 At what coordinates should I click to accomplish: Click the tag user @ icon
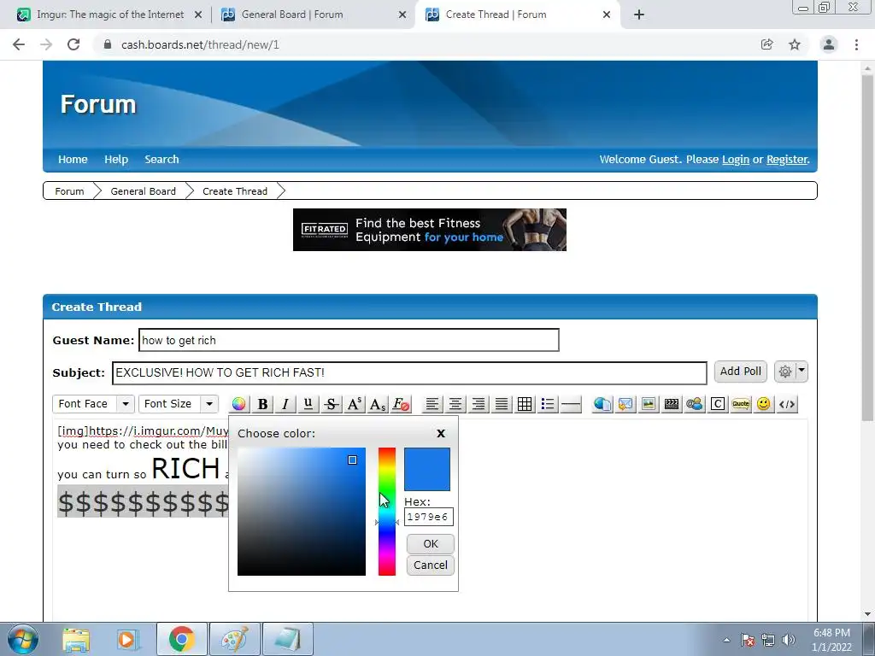[x=694, y=404]
